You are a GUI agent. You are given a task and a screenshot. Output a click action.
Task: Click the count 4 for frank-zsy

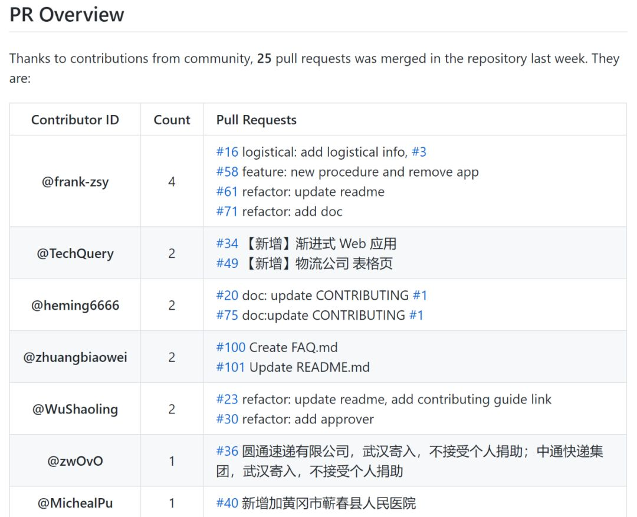[172, 182]
